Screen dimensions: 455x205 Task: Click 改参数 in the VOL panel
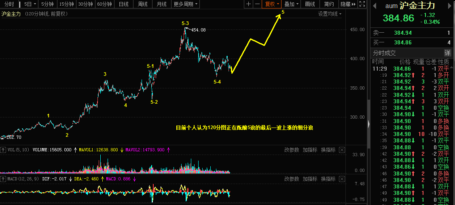pyautogui.click(x=292, y=150)
